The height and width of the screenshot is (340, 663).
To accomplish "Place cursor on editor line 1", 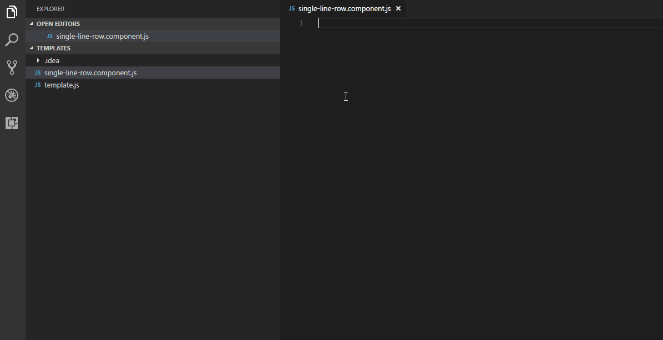I will 444,23.
